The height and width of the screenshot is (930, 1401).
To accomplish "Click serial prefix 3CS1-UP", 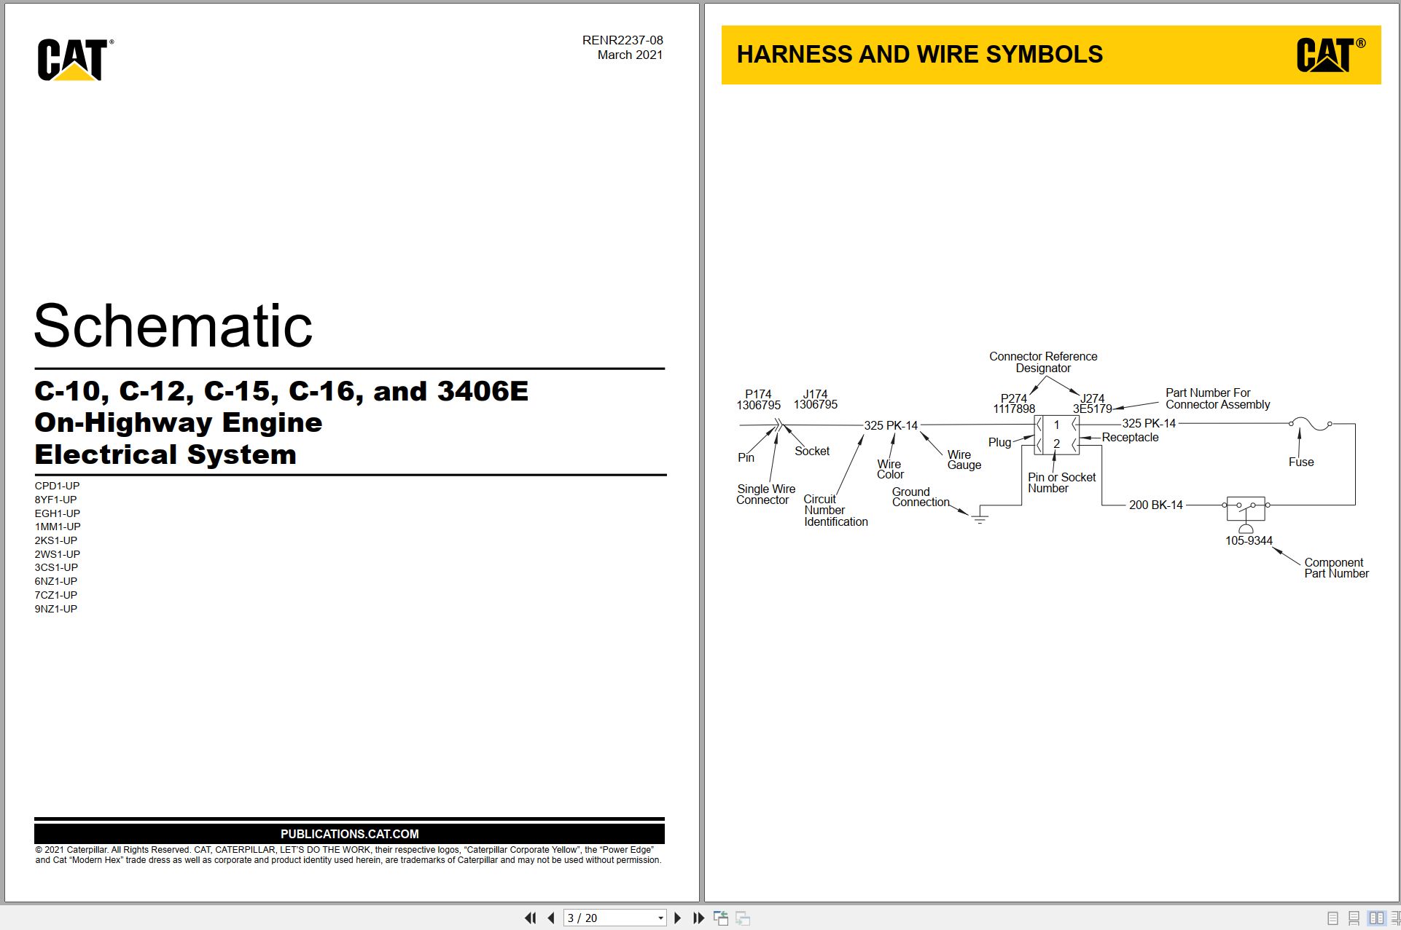I will pyautogui.click(x=56, y=567).
